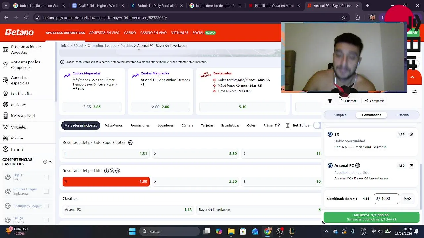Pick SuperCuotas draw at 5.80

point(195,154)
